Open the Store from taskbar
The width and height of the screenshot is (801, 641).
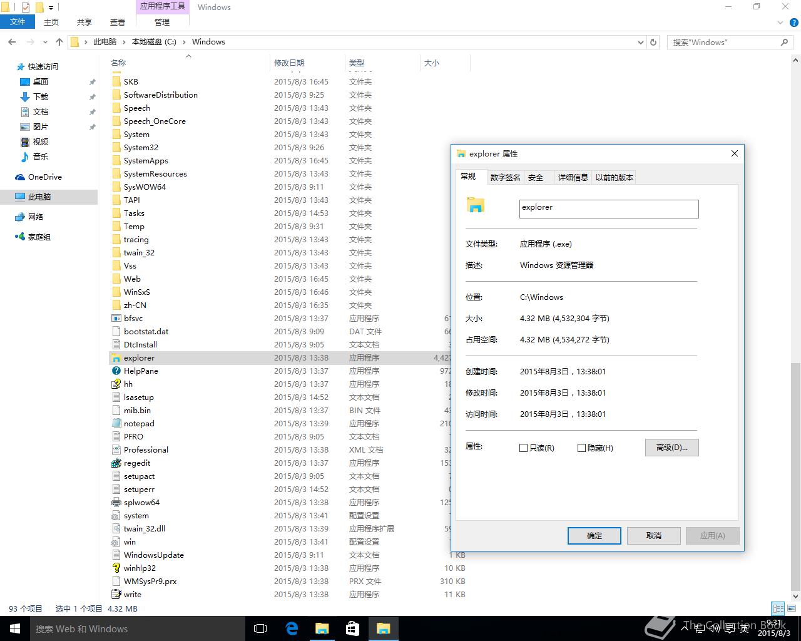(x=352, y=628)
